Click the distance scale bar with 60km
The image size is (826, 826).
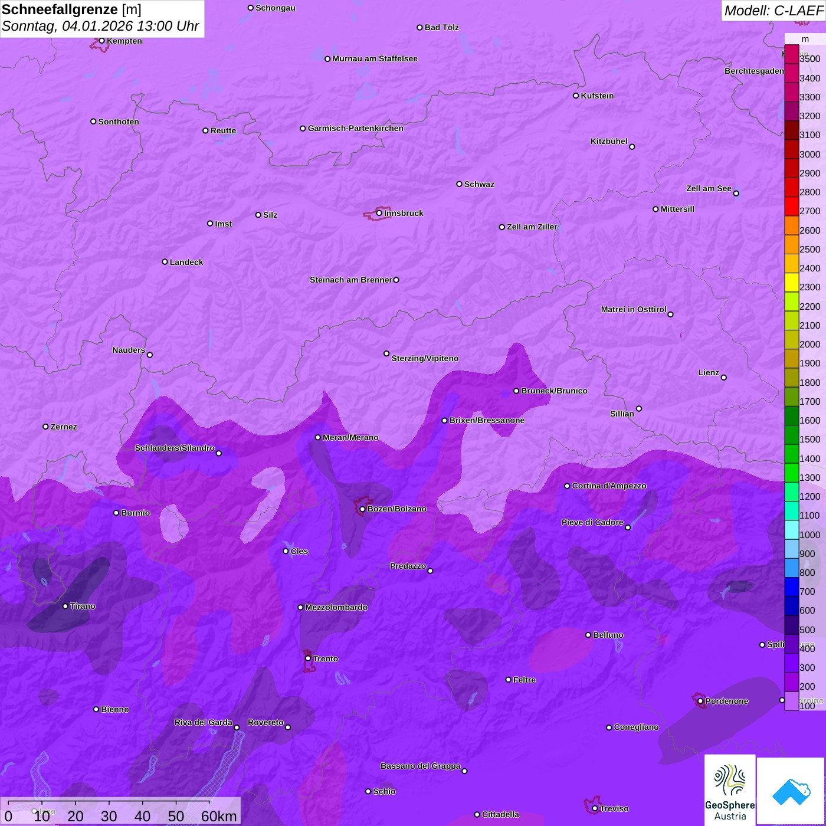(120, 811)
